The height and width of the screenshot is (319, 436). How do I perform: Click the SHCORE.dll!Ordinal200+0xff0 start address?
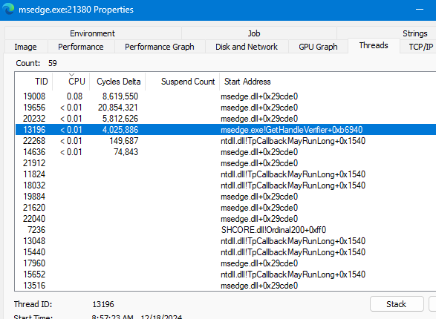coord(273,229)
